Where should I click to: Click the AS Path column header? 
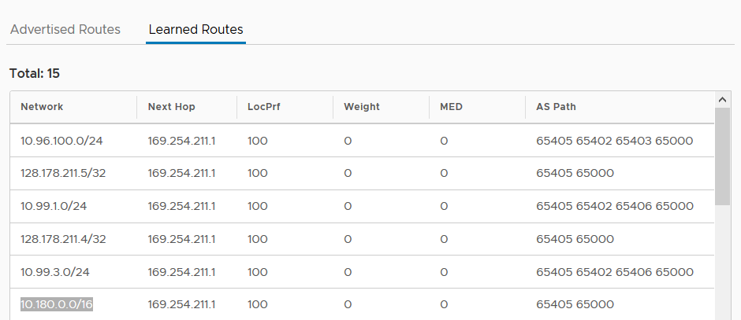tap(556, 106)
